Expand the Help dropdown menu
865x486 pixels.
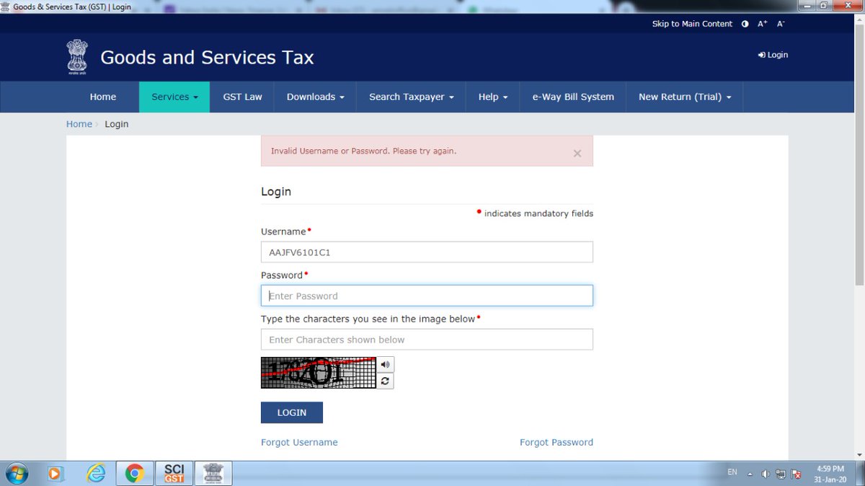pyautogui.click(x=493, y=97)
